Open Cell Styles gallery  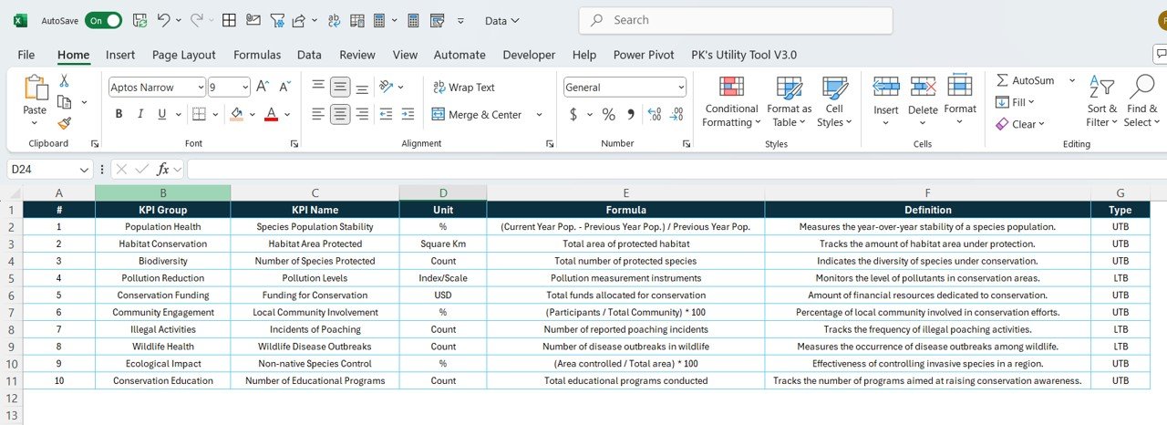(834, 101)
